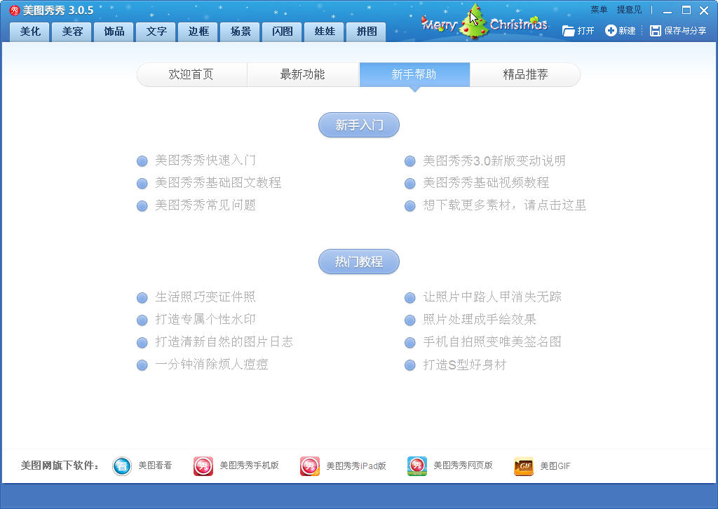Open the 饰品 tab
This screenshot has width=718, height=509.
pos(114,32)
